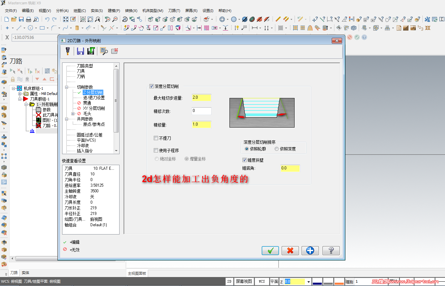Viewport: 445px width, 286px height.
Task: Toggle the 深度分层切削 checkbox
Action: (152, 86)
